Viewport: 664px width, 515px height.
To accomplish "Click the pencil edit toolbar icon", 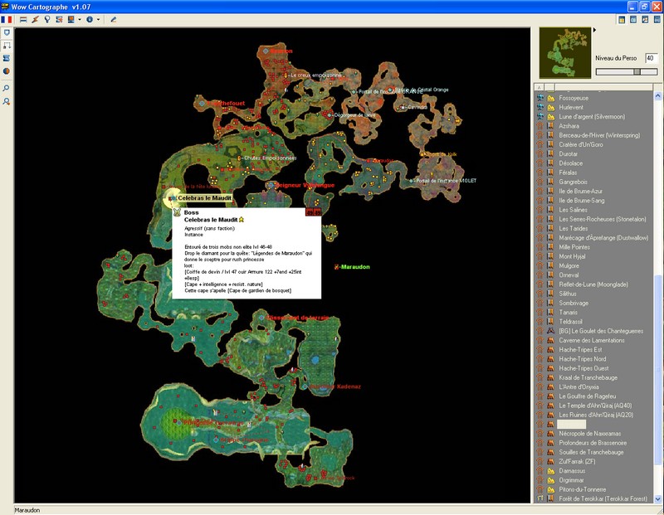I will point(114,19).
